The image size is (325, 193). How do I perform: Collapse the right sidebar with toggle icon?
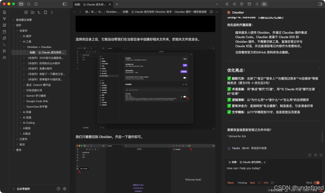click(x=320, y=4)
